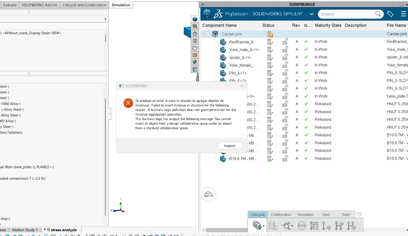Close the SOLIDWORKS error dialog
This screenshot has width=408, height=236.
pos(242,86)
